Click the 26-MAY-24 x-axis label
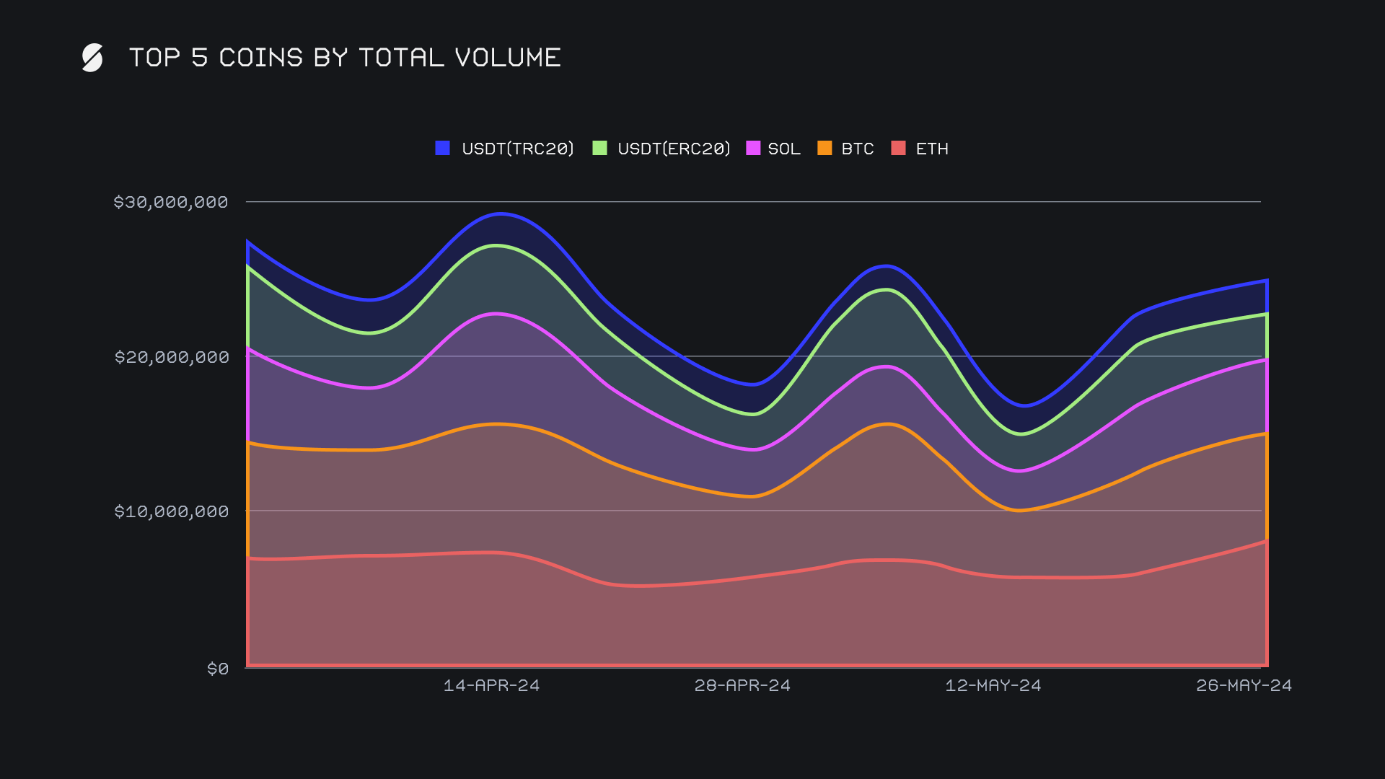Image resolution: width=1385 pixels, height=779 pixels. [x=1244, y=685]
